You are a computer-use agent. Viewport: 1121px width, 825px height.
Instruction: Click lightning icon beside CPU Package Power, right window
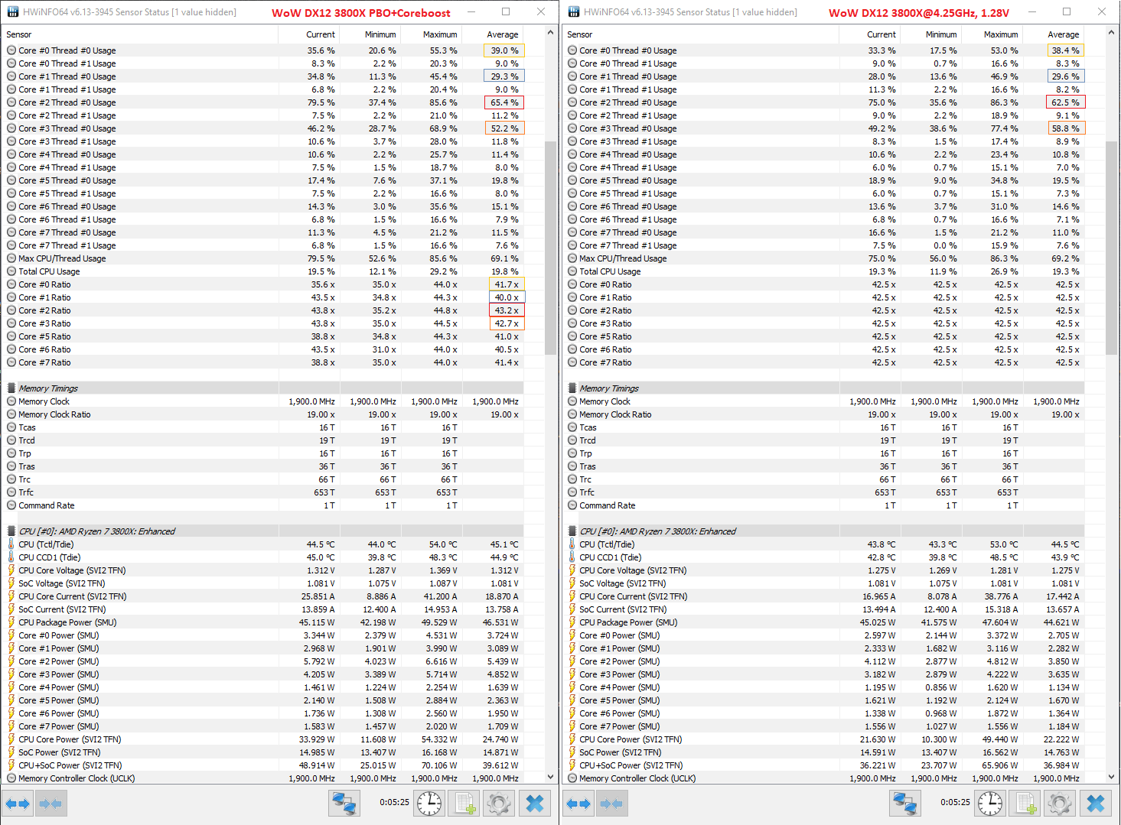pos(572,622)
